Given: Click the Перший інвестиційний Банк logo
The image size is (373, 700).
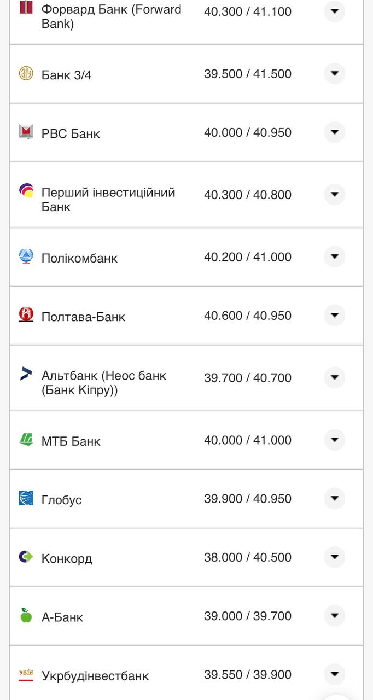Looking at the screenshot, I should pyautogui.click(x=26, y=190).
